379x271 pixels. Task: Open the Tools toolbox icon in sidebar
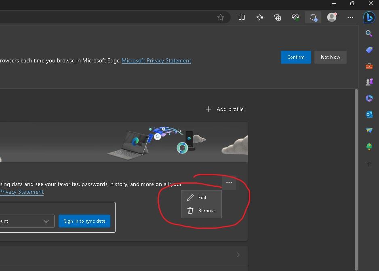point(369,66)
